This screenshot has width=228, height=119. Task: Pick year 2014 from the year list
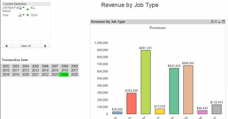(x=45, y=70)
